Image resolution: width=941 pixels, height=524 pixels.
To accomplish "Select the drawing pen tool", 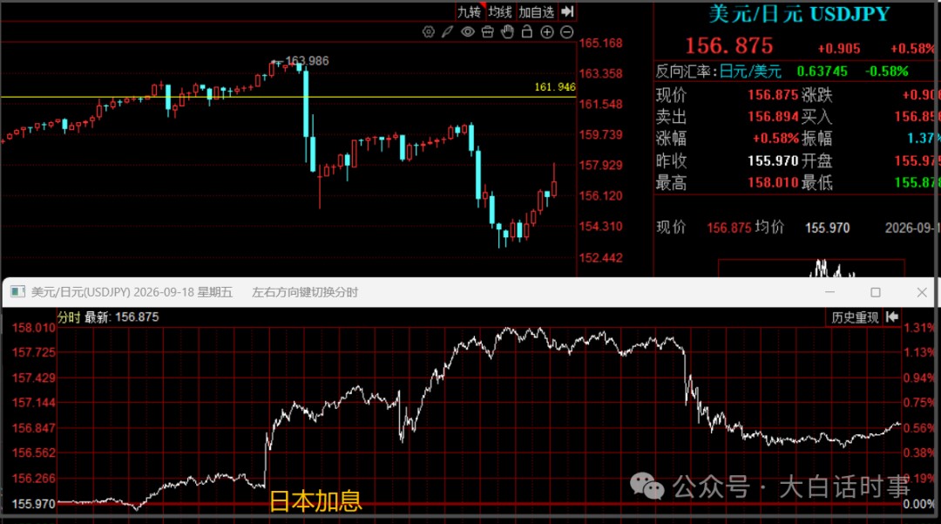I will [448, 31].
